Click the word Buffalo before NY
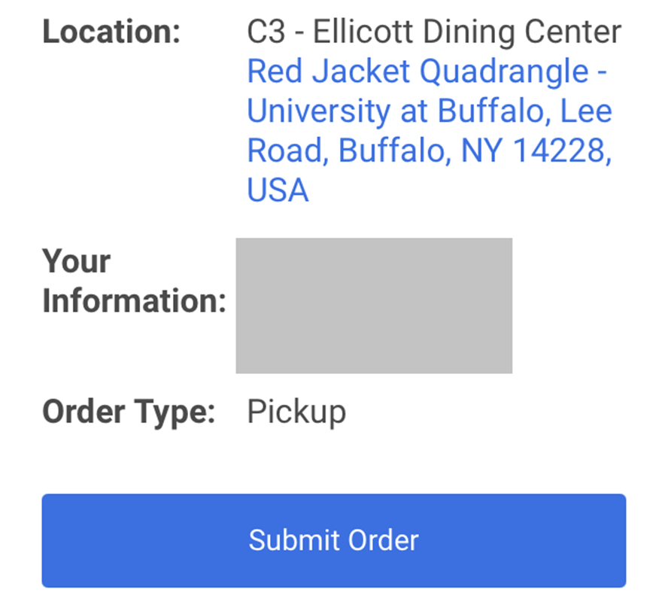The width and height of the screenshot is (668, 602). 394,150
